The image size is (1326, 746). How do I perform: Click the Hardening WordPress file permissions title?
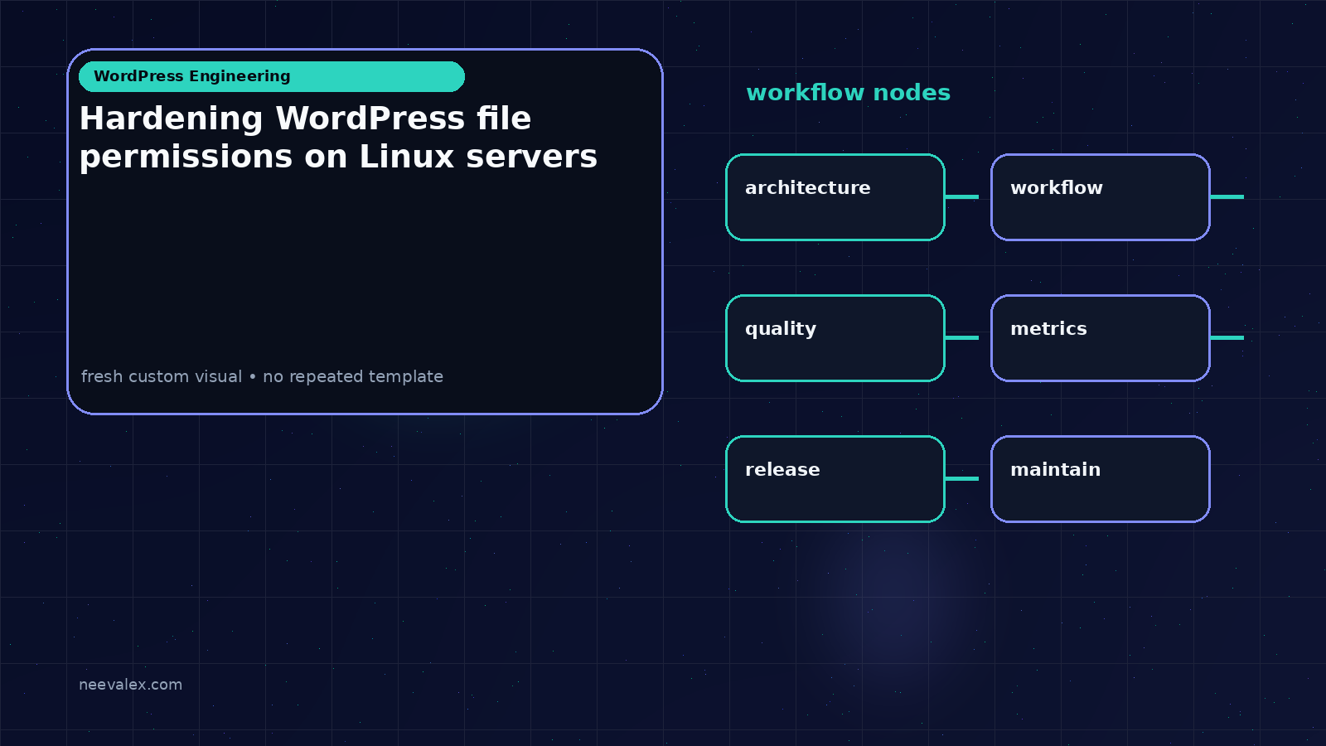(338, 138)
